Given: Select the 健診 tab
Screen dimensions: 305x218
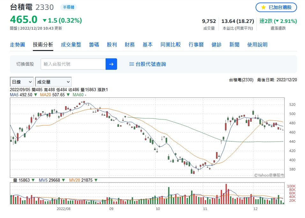Looking at the screenshot, I should coord(217,45).
